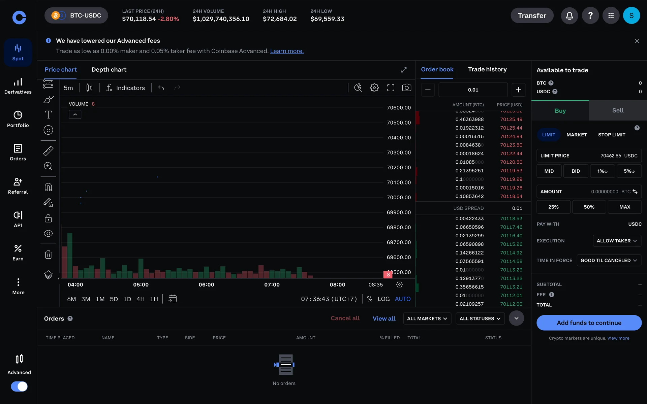Click the trash remove drawings icon
The width and height of the screenshot is (647, 404).
[48, 255]
